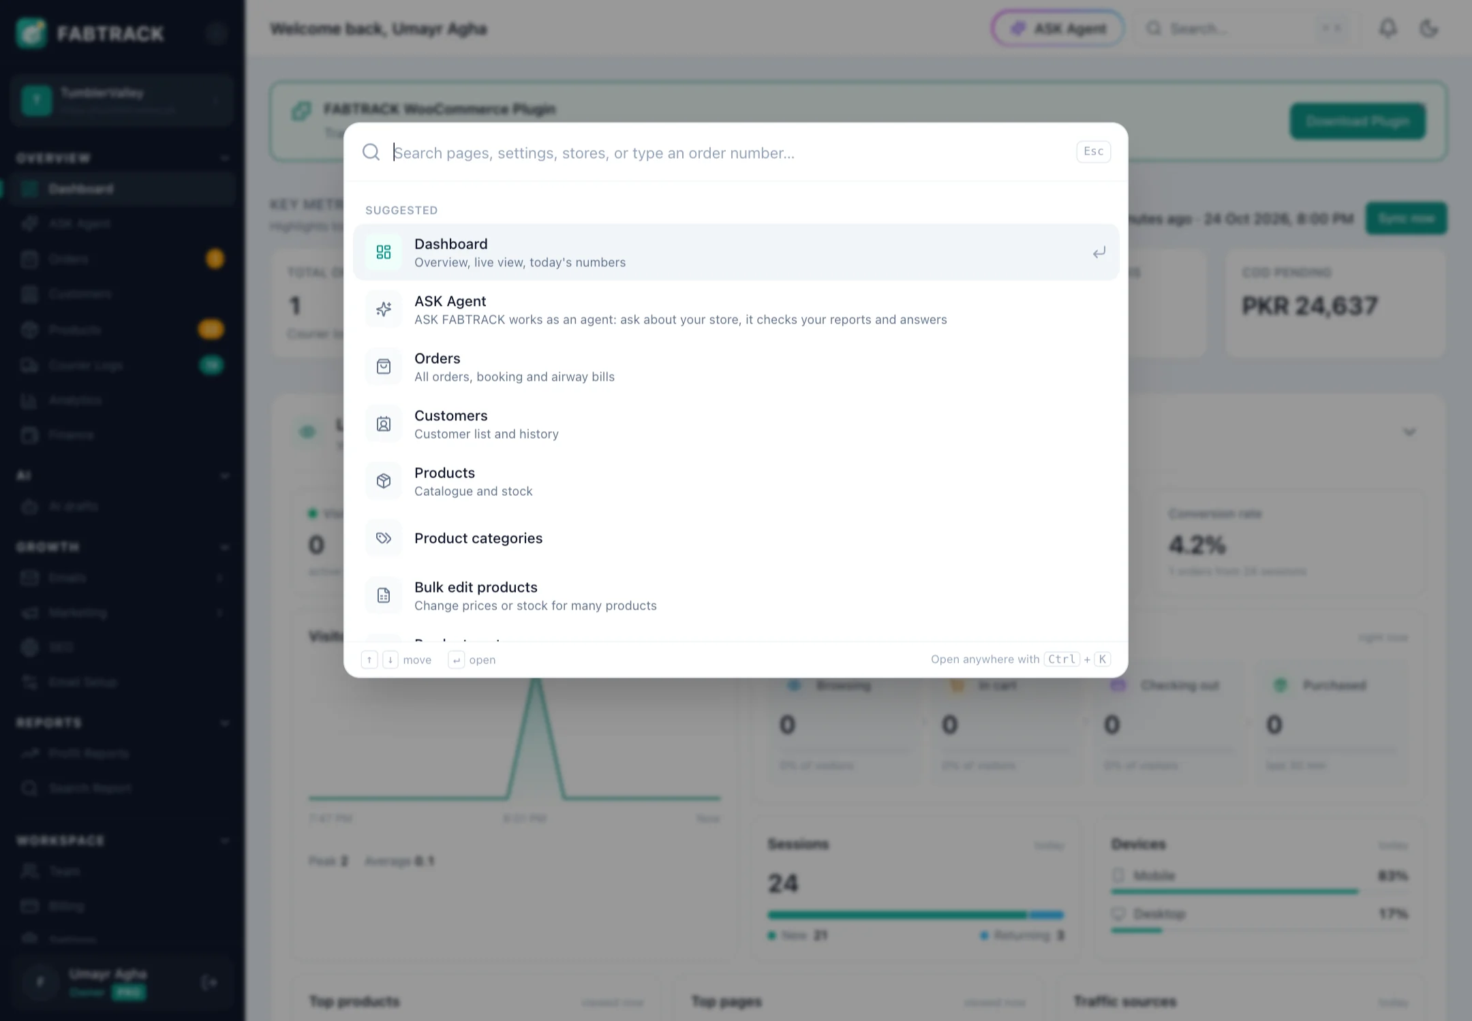The height and width of the screenshot is (1021, 1472).
Task: Select the Customers suggestion
Action: click(736, 424)
